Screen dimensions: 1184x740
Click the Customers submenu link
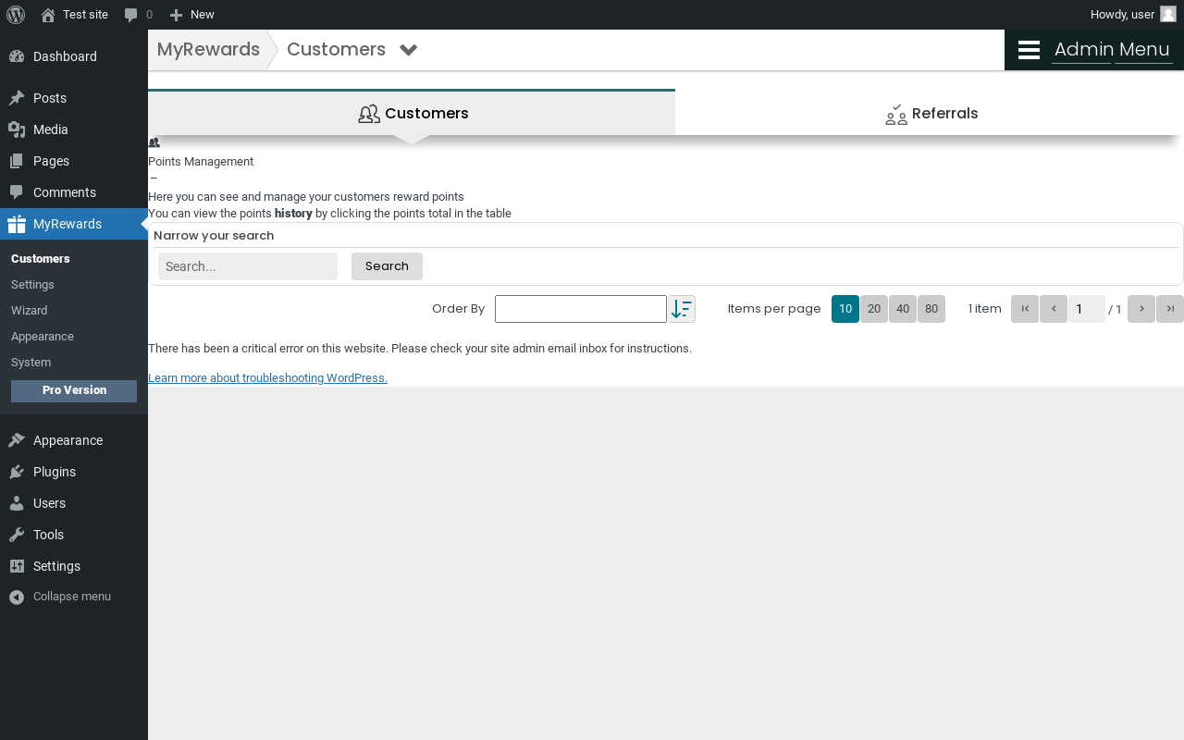click(x=41, y=259)
